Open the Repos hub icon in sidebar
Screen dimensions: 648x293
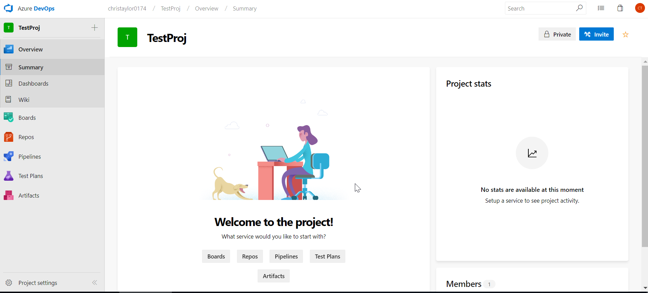click(8, 137)
